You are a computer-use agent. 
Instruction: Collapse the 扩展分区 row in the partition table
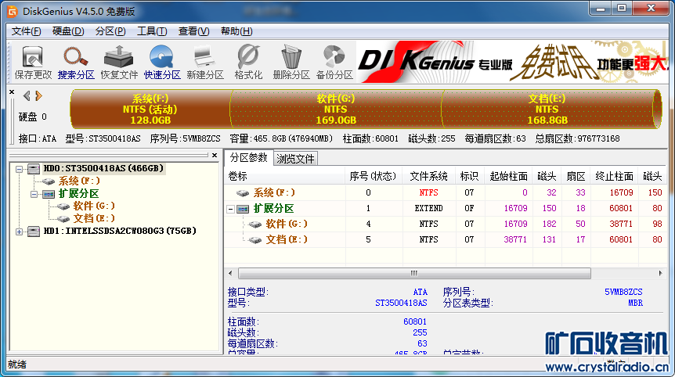(231, 210)
